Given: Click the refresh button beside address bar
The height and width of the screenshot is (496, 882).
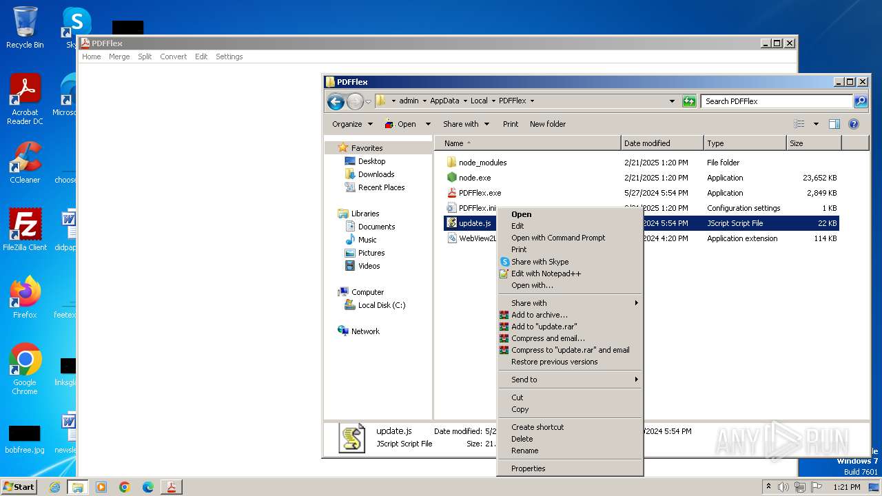Looking at the screenshot, I should click(689, 101).
